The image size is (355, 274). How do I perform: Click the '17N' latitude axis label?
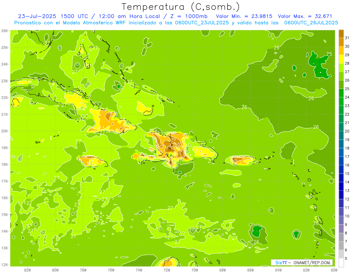tap(4, 181)
